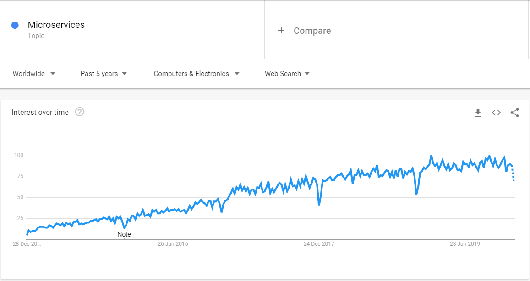Image resolution: width=530 pixels, height=281 pixels.
Task: Open the embed code icon
Action: point(496,113)
